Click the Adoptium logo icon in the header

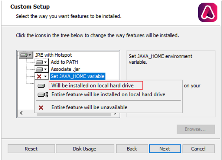click(x=208, y=13)
